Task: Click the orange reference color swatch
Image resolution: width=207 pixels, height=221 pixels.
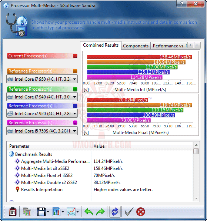Action: pyautogui.click(x=75, y=71)
